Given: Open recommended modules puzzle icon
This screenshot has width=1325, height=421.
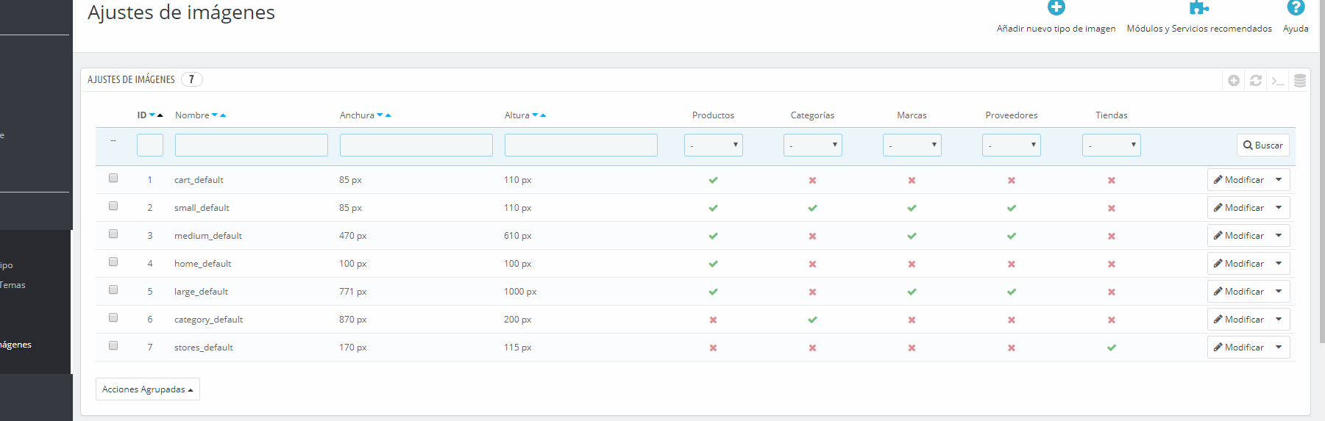Looking at the screenshot, I should 1198,8.
